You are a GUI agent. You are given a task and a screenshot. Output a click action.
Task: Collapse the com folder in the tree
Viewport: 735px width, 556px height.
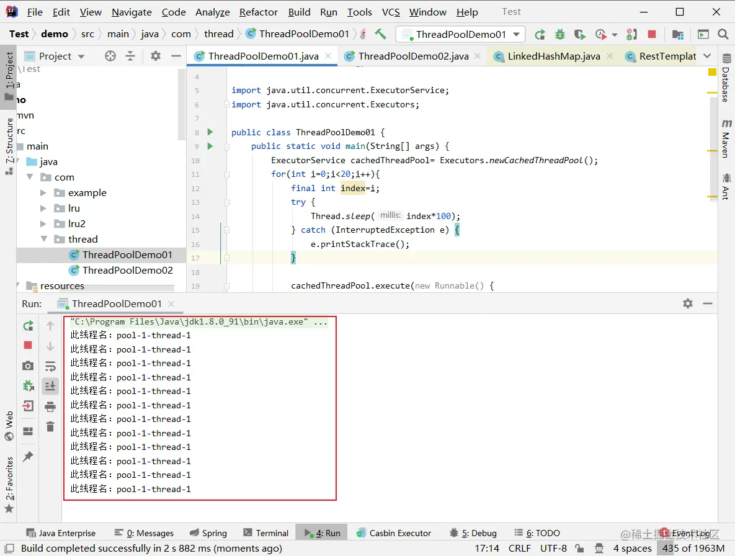[30, 177]
